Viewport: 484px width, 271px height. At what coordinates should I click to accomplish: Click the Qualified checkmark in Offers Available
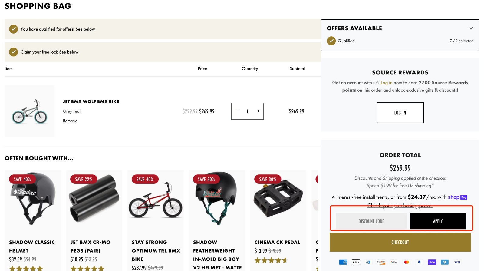pyautogui.click(x=332, y=41)
